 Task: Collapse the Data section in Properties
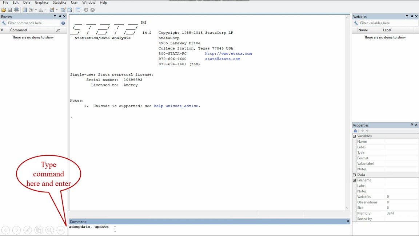click(x=354, y=175)
